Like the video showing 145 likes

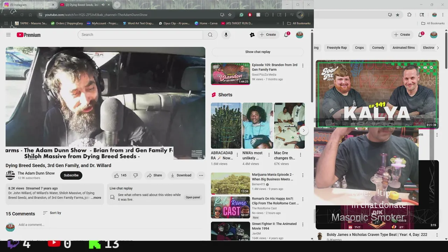(x=120, y=175)
